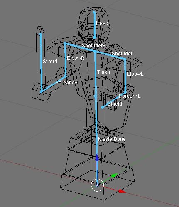
Task: Click the ShoulderR bone label
Action: 94,46
